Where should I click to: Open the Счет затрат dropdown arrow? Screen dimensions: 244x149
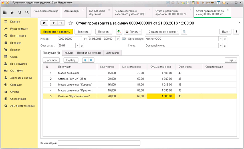click(78, 46)
